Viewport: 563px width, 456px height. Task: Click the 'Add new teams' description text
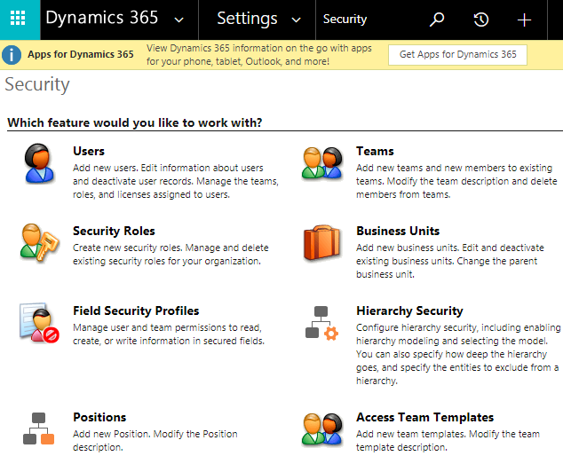(x=456, y=181)
